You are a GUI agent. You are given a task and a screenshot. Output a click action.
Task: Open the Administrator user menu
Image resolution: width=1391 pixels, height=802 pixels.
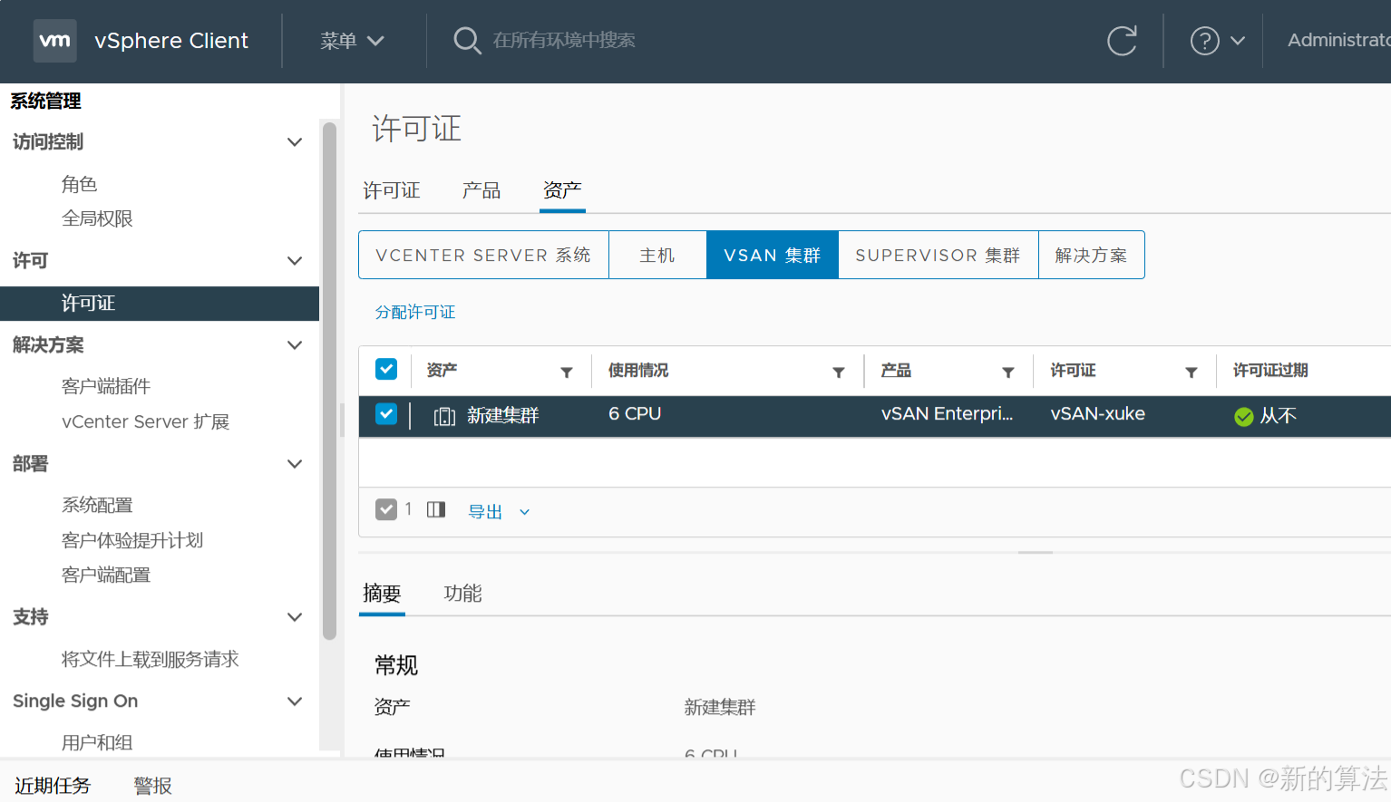click(1338, 41)
